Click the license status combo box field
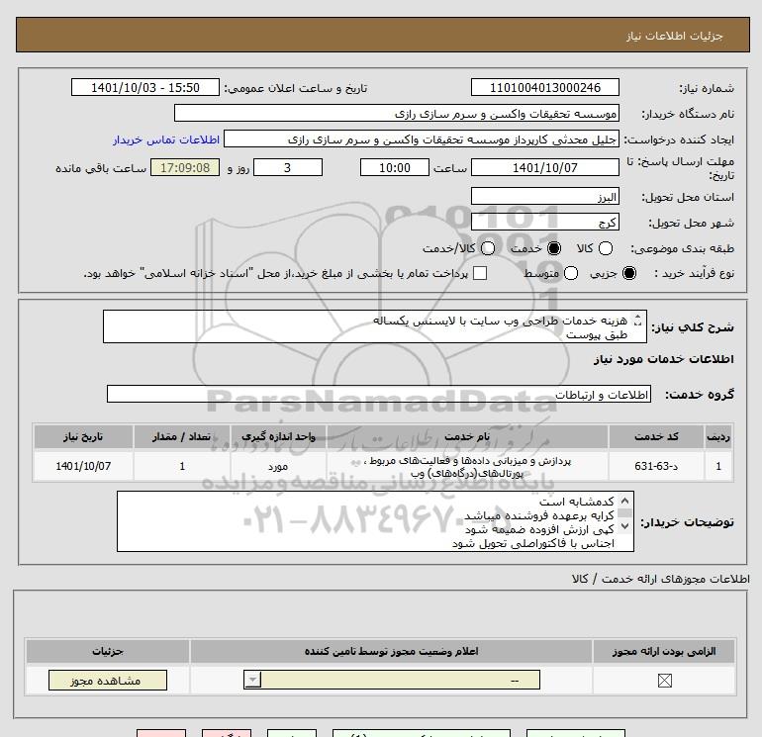Screen dimensions: 762x737 [x=392, y=680]
